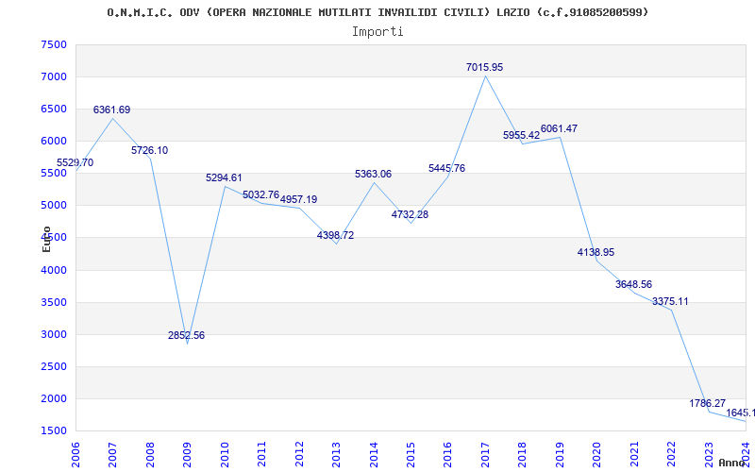Click the x-axis year 2008
755x472 pixels.
click(x=150, y=454)
